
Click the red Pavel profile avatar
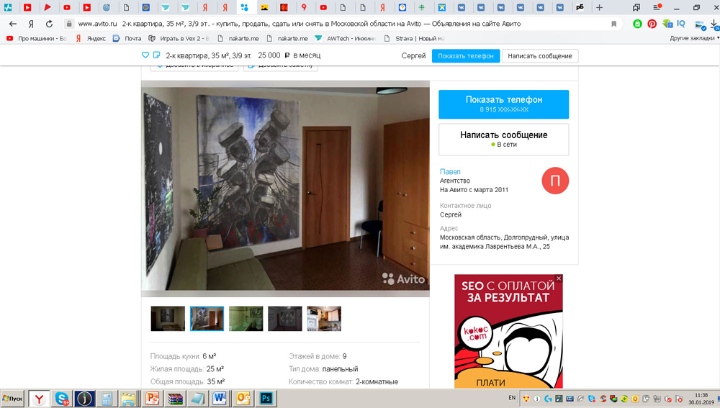coord(555,181)
